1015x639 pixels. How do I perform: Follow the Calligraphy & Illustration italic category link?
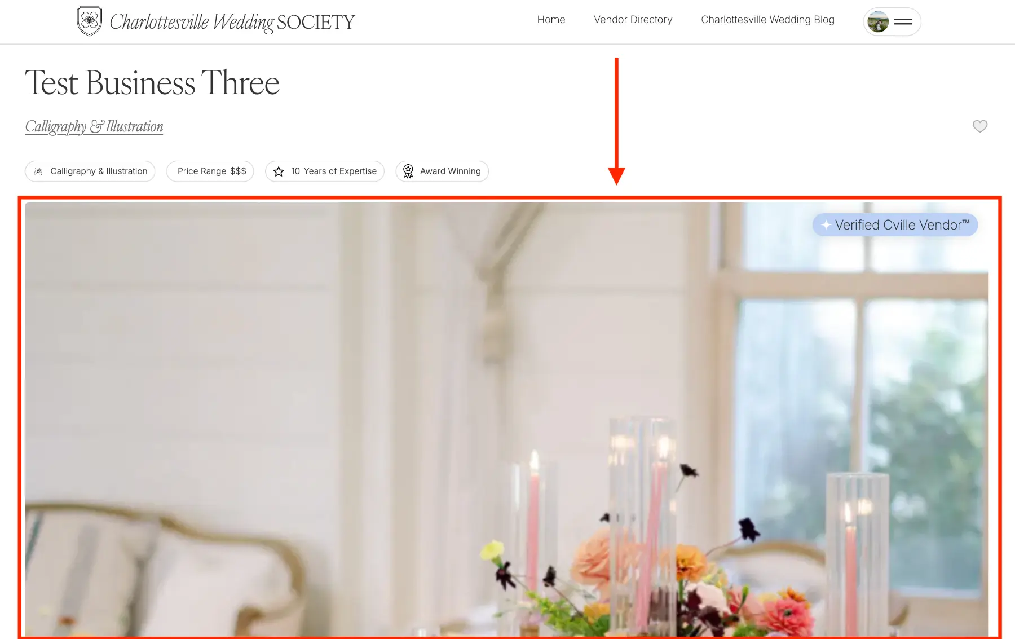[94, 126]
